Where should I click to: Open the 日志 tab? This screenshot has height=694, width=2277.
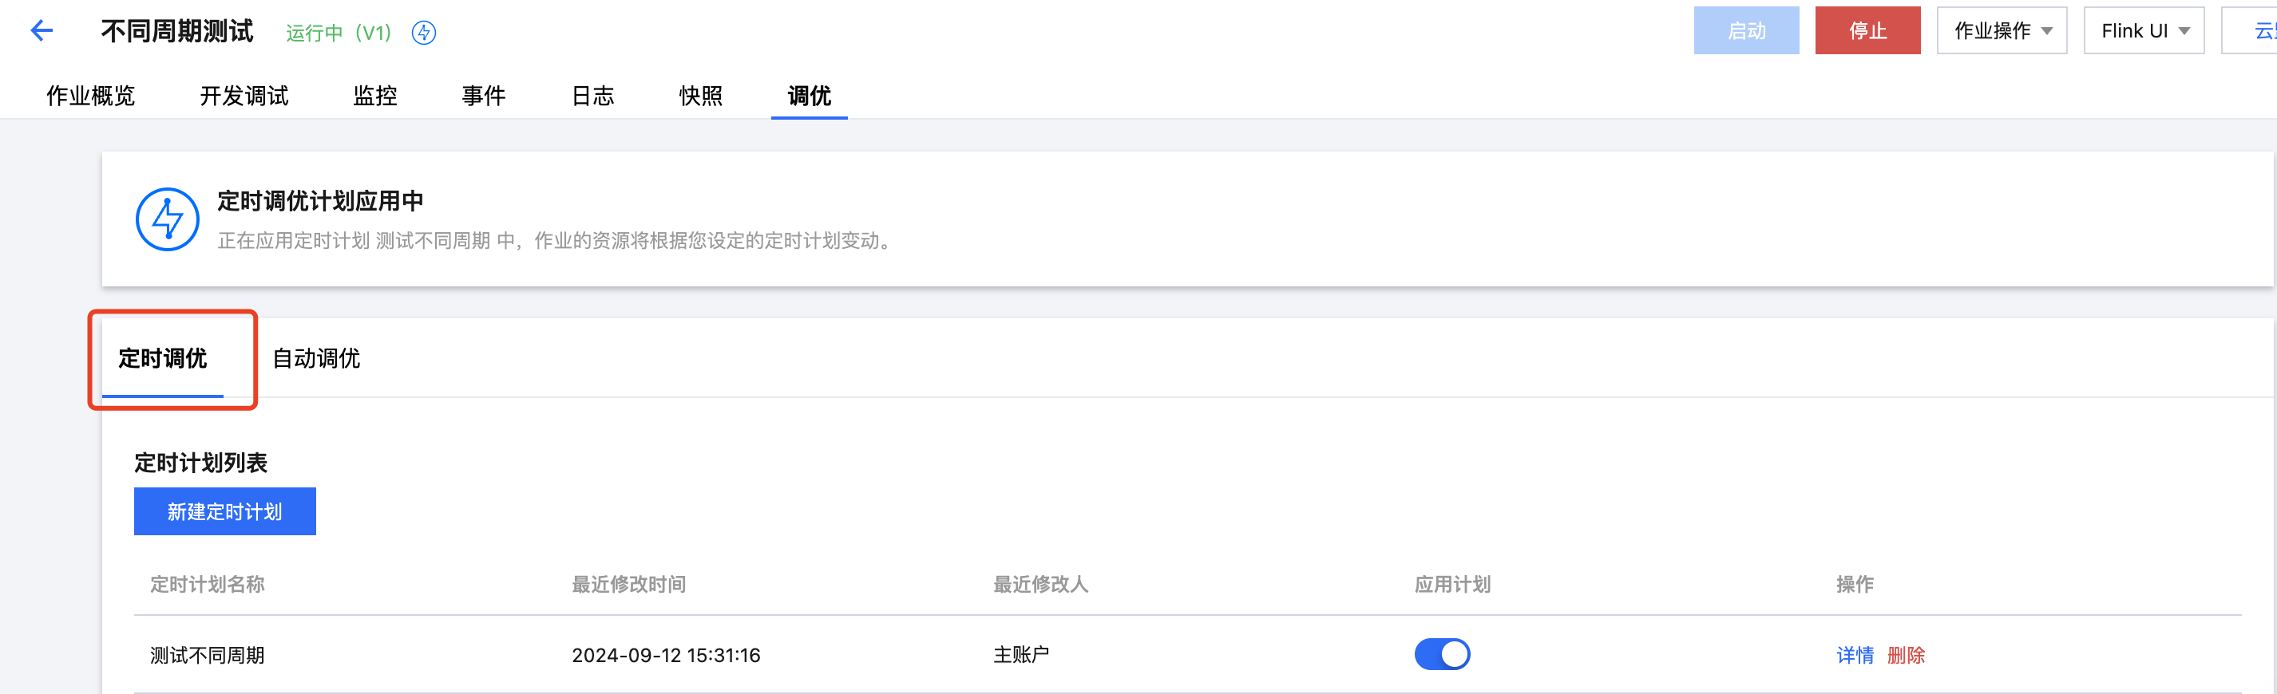click(x=592, y=96)
